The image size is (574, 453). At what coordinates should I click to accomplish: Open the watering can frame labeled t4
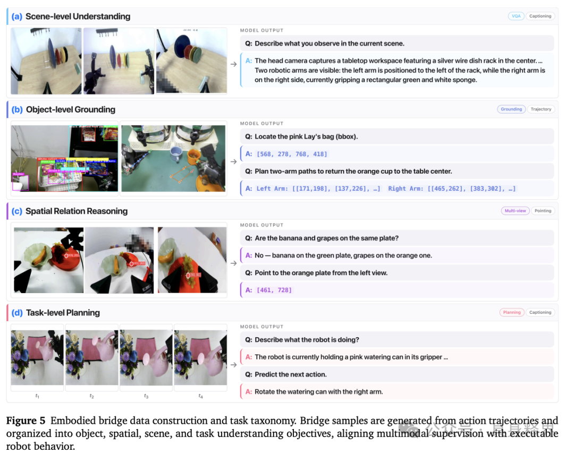(x=200, y=357)
